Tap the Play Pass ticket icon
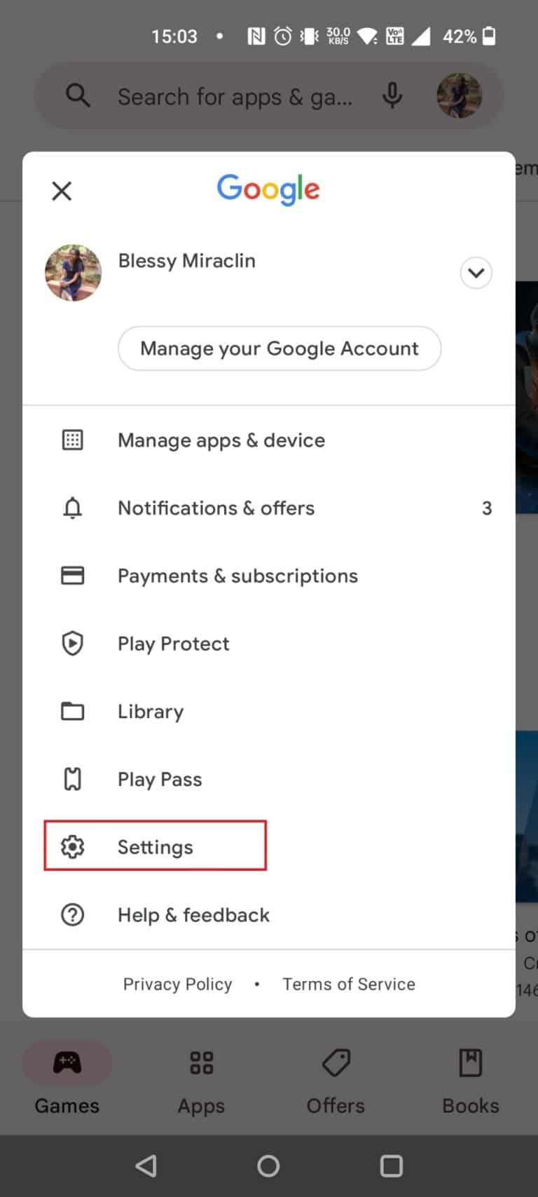 pyautogui.click(x=72, y=778)
